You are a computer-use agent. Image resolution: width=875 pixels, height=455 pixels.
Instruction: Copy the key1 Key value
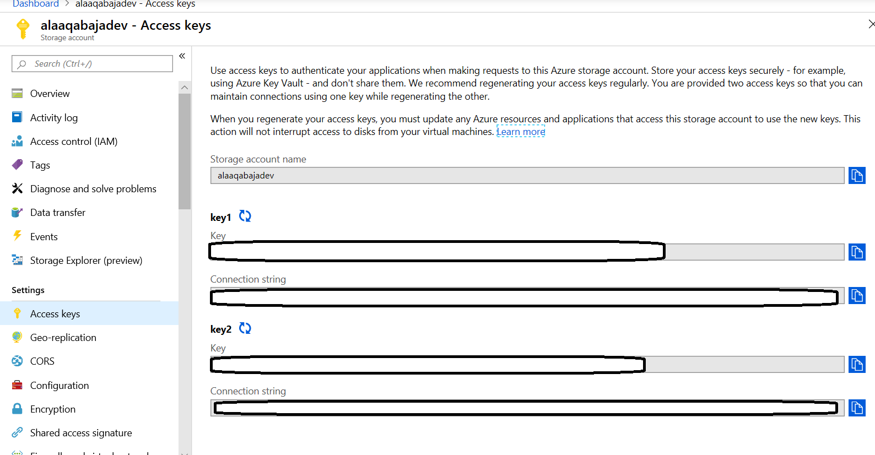856,252
